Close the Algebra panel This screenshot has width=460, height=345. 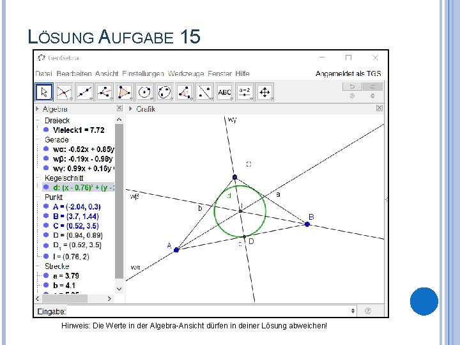pyautogui.click(x=119, y=108)
